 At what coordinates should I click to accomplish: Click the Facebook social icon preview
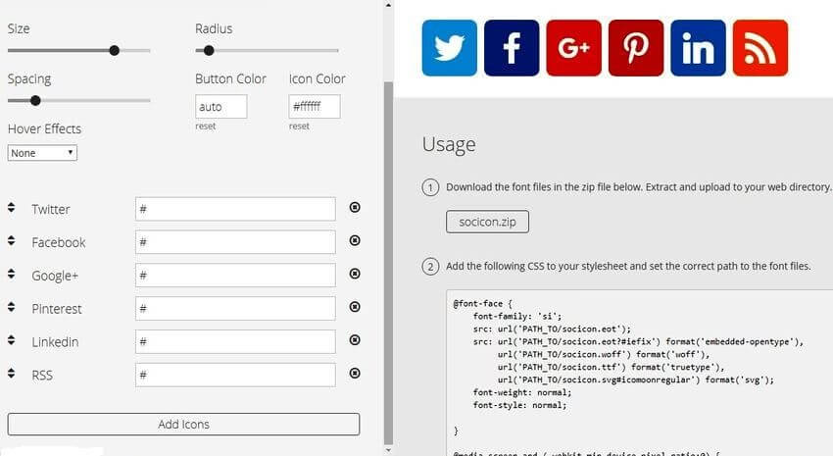512,48
